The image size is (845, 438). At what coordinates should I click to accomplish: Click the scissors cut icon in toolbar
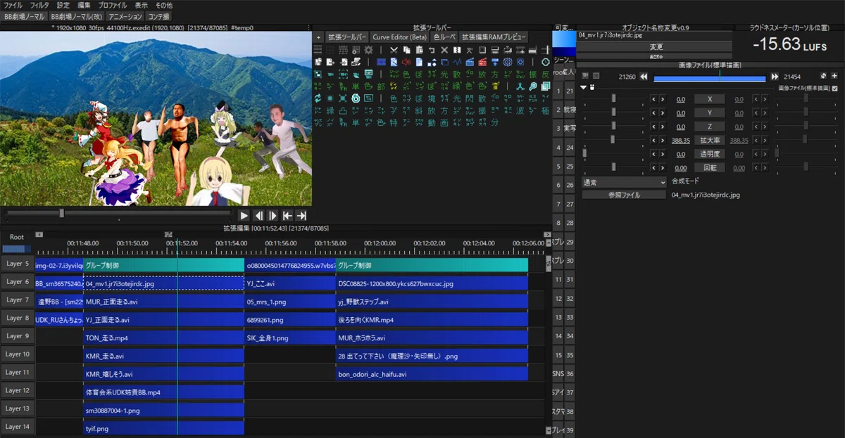(394, 51)
